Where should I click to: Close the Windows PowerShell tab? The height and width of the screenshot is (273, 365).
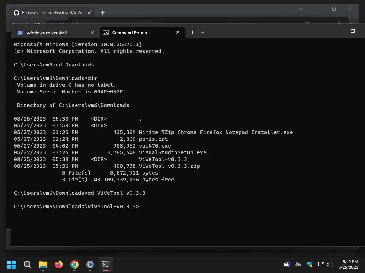(92, 33)
